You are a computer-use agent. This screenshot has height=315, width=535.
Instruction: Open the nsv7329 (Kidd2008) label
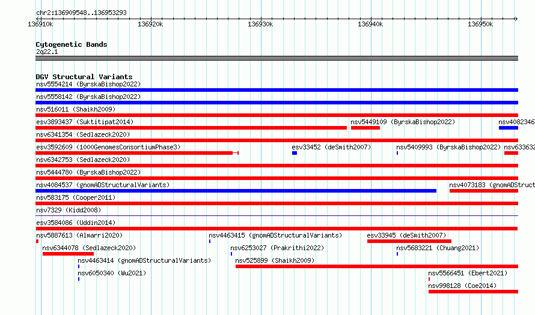pos(69,210)
